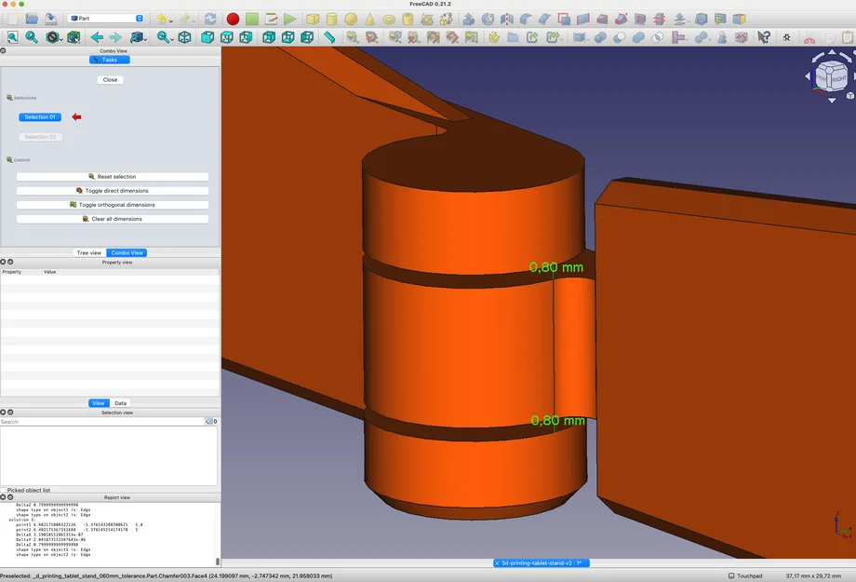Switch to the Tree view tab

point(89,252)
